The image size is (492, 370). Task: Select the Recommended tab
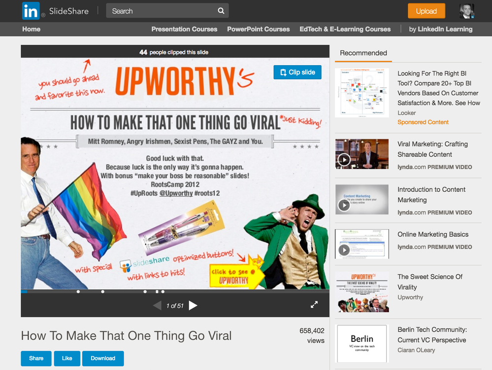click(363, 53)
